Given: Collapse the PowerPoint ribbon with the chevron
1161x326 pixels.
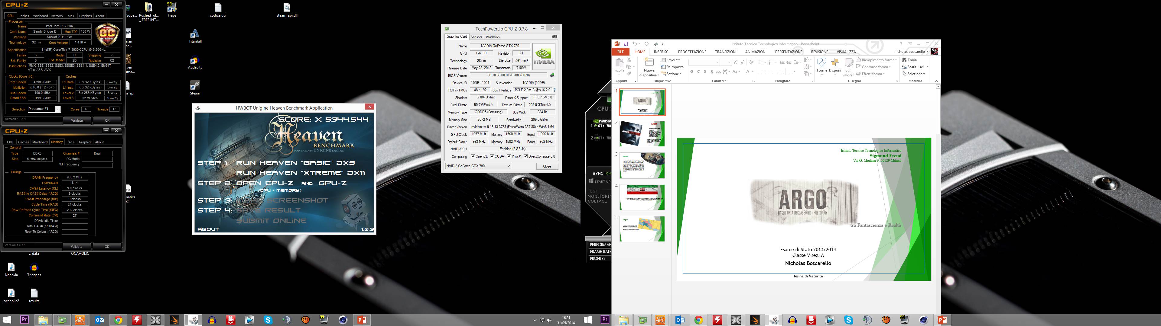Looking at the screenshot, I should click(x=936, y=81).
